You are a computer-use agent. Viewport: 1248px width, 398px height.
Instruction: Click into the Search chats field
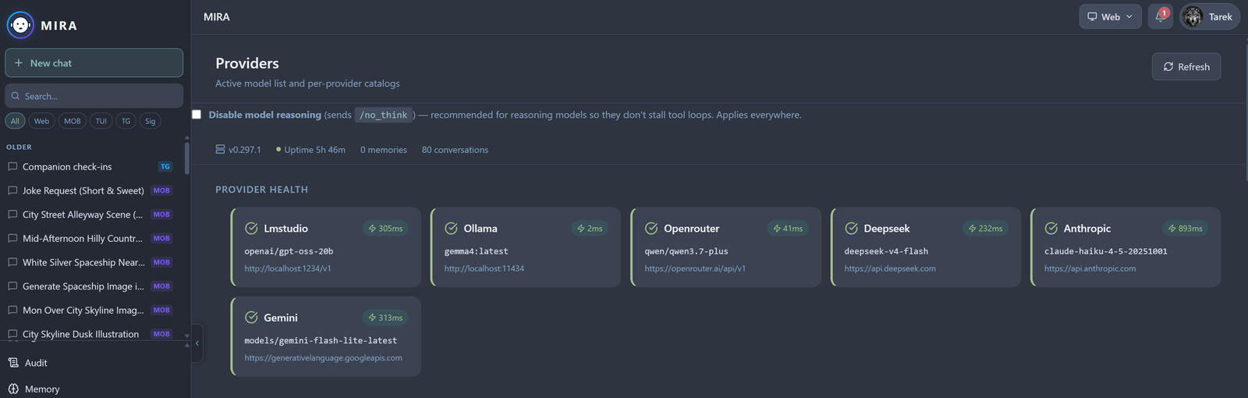click(x=94, y=96)
